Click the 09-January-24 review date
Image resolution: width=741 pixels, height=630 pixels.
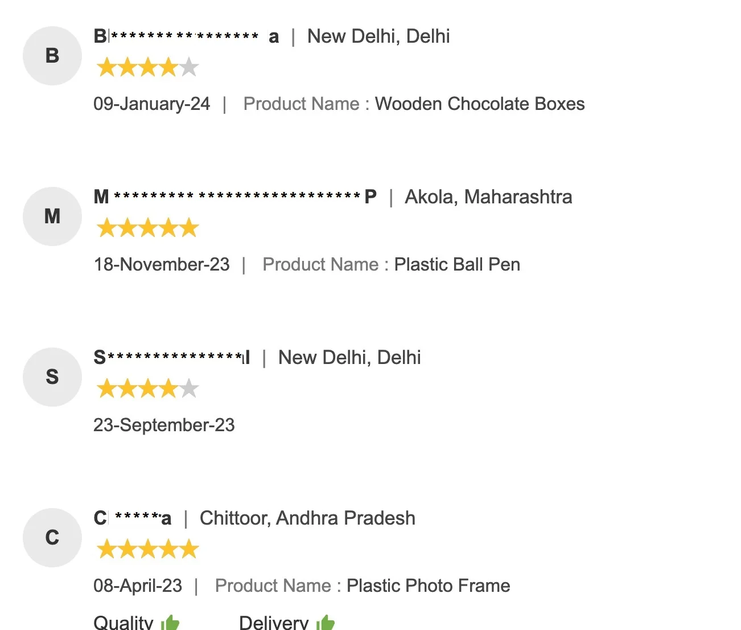151,104
